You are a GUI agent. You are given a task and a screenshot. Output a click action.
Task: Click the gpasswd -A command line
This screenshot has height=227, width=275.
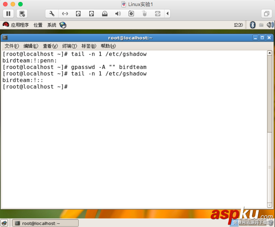pyautogui.click(x=75, y=67)
